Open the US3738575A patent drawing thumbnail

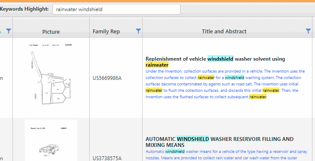(51, 141)
